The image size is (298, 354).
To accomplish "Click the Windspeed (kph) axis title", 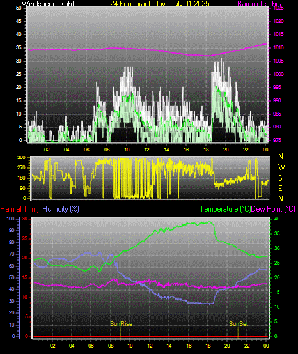I will [48, 4].
